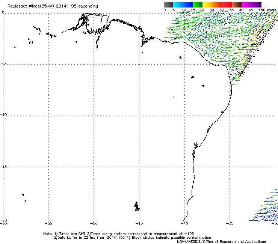Screen dimensions: 278x244
Task: Click the '-40' longitude label on bottom axis
Action: coord(184,223)
